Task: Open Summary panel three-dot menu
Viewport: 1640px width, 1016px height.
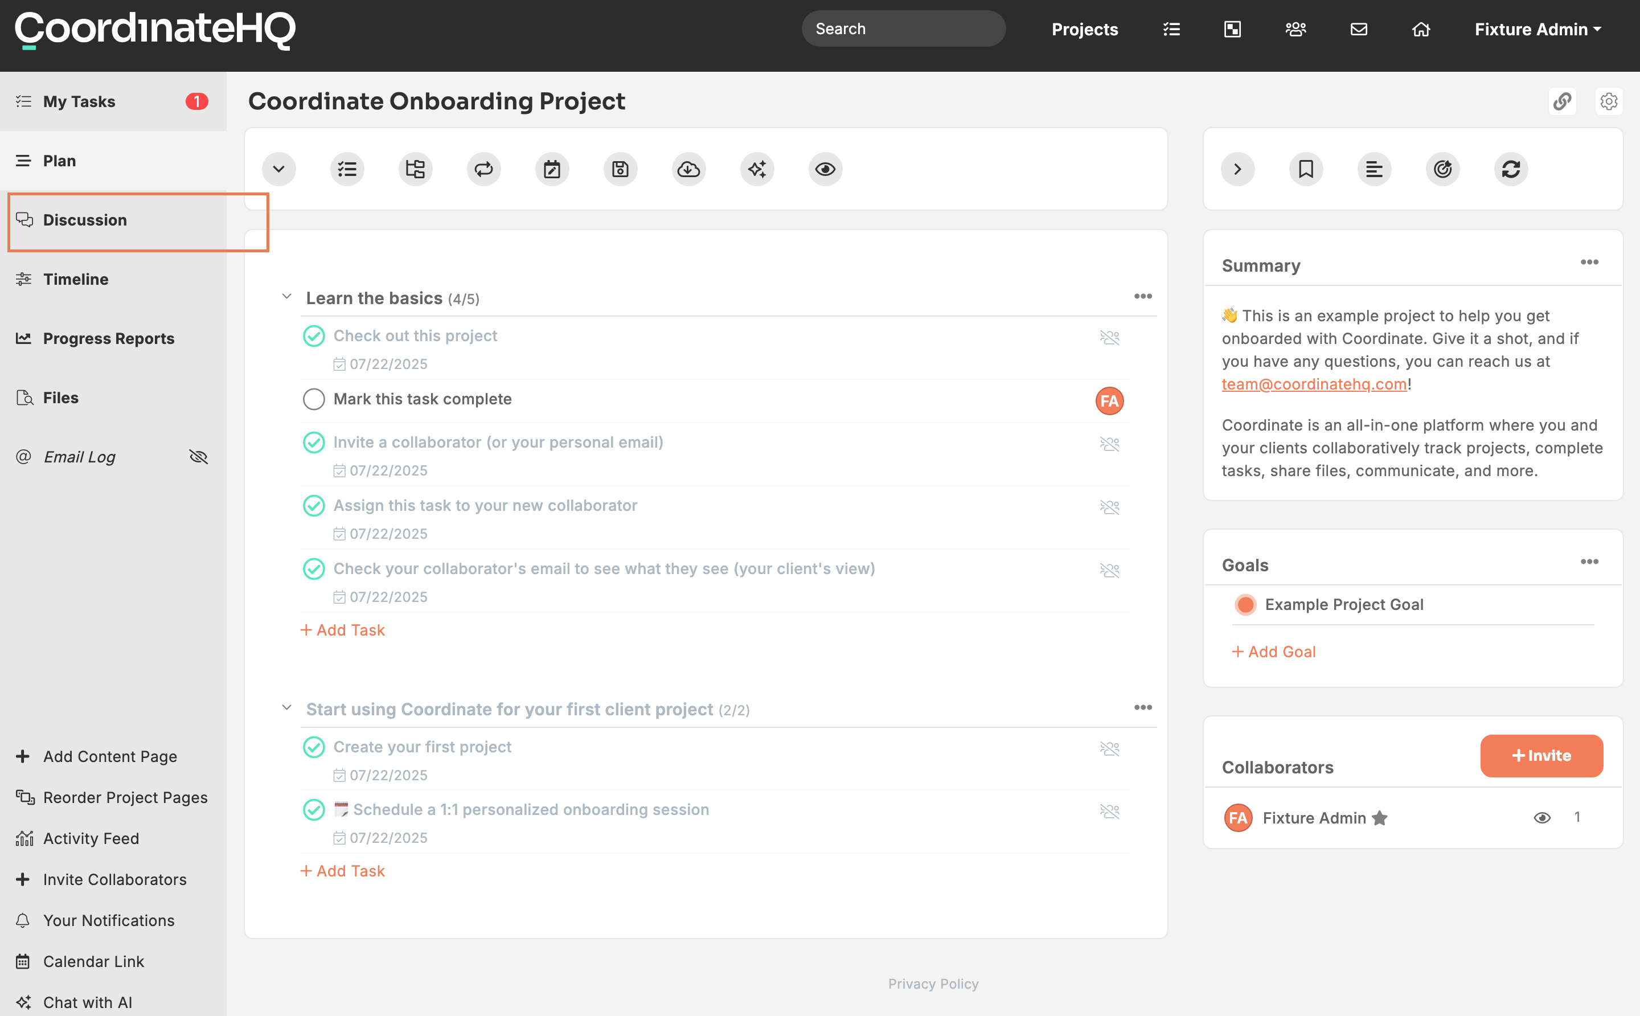Action: point(1589,262)
